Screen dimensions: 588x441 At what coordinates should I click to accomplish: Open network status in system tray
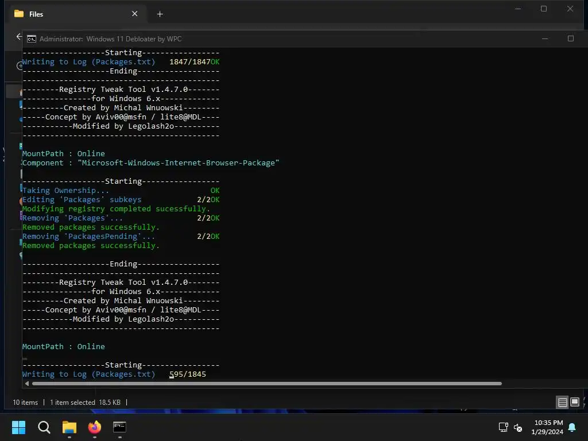point(503,427)
